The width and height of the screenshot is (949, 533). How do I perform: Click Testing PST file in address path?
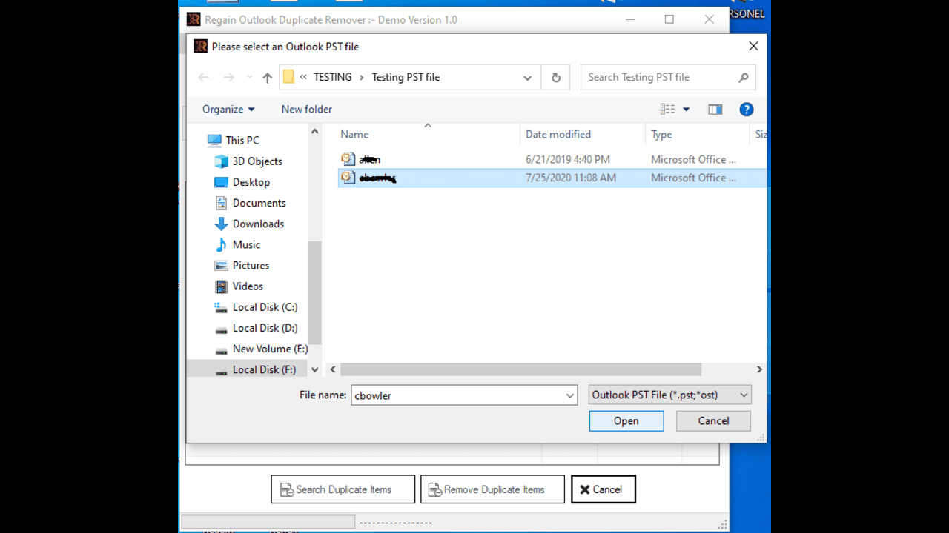pos(406,77)
